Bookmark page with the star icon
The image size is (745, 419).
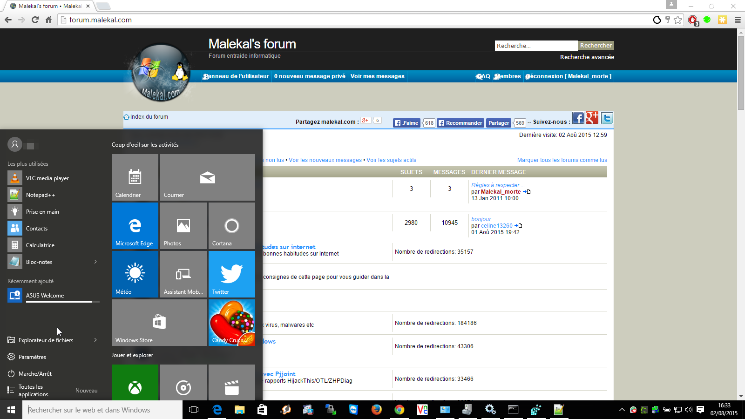[x=678, y=20]
